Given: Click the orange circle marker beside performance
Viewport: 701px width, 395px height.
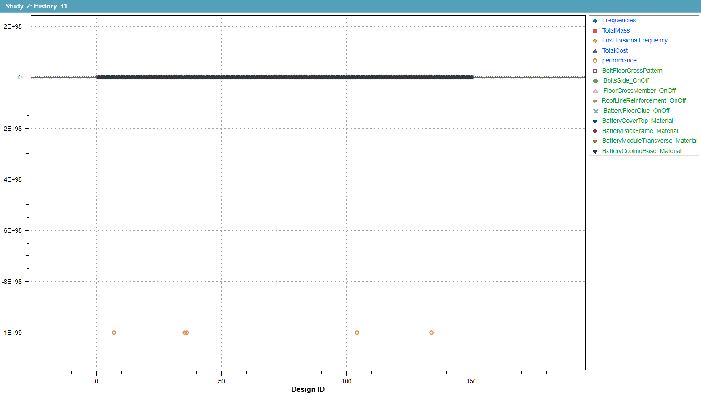Looking at the screenshot, I should pyautogui.click(x=595, y=61).
